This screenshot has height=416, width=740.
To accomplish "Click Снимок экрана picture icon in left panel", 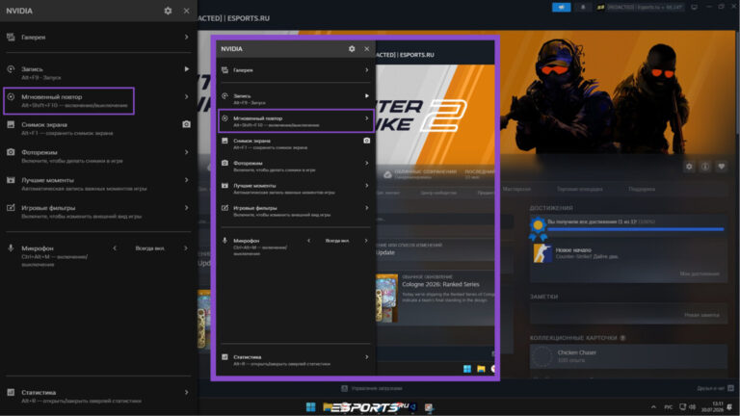I will [11, 124].
